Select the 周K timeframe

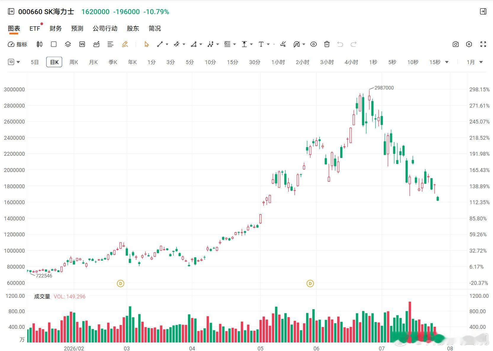(74, 62)
